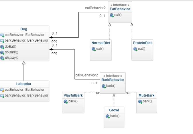Click the inheritance arrowhead below Dog
193x134 pixels.
click(x=24, y=63)
